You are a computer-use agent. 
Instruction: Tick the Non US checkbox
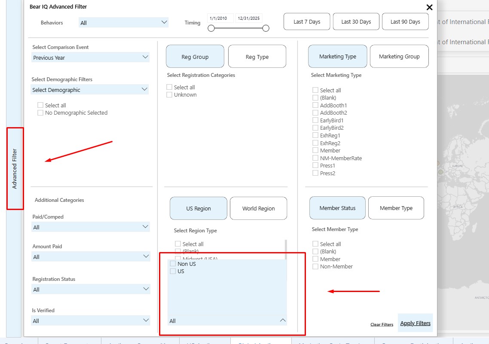pos(173,264)
